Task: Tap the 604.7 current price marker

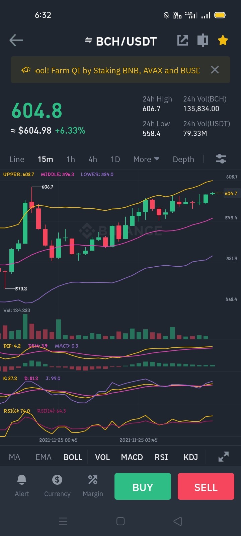Action: 231,193
